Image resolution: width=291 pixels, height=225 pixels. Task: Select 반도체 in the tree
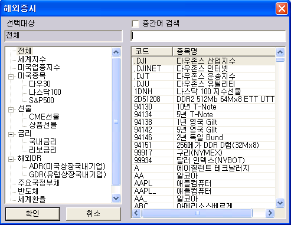coord(28,191)
